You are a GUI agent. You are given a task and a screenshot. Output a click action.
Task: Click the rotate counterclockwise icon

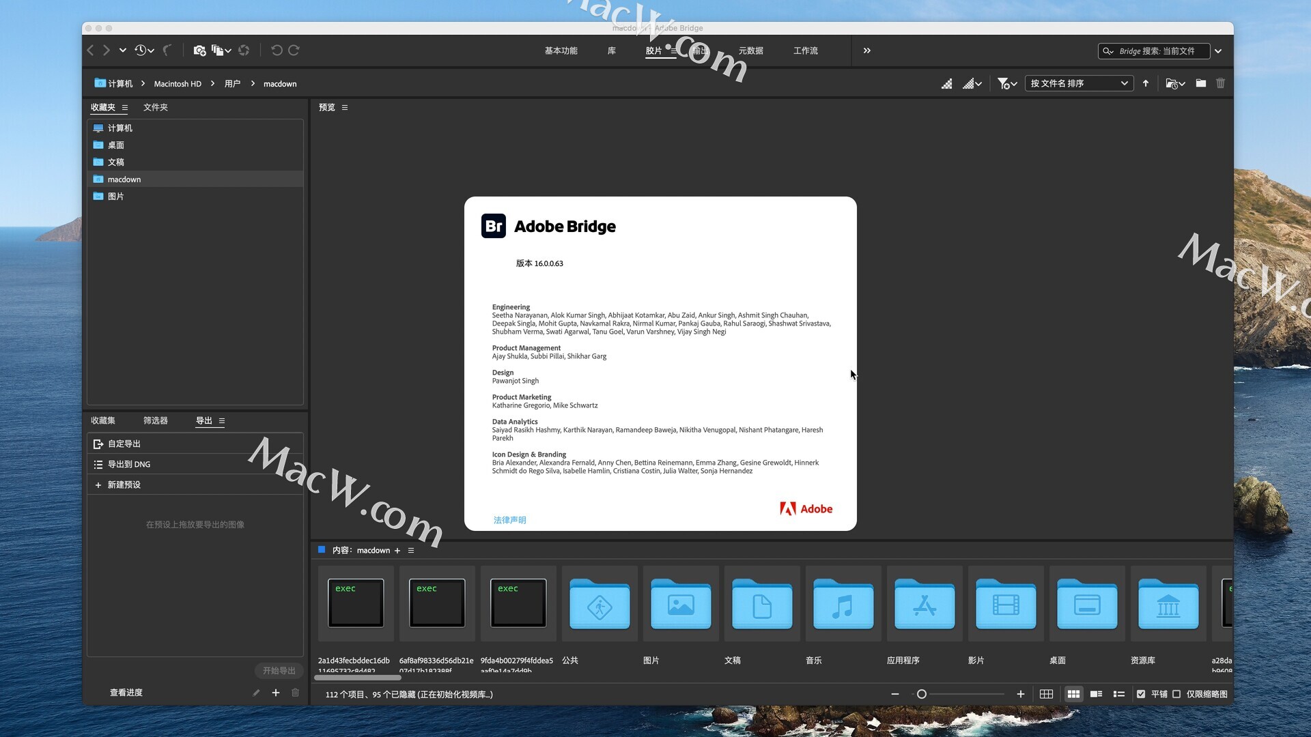coord(277,50)
